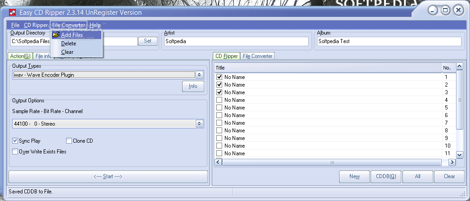This screenshot has height=201, width=470.
Task: Switch to the Action(G) tab
Action: click(x=20, y=56)
